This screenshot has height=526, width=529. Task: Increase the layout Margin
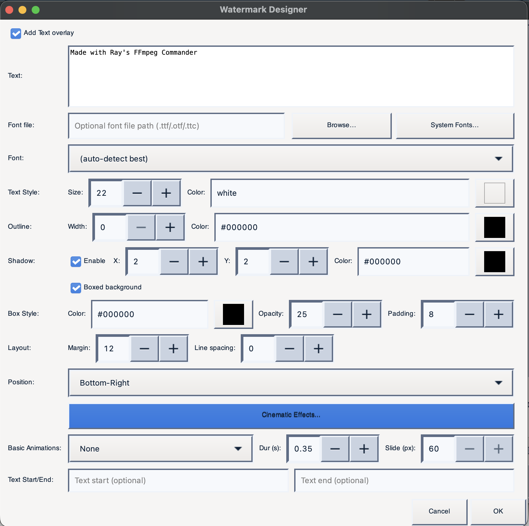[x=173, y=348]
